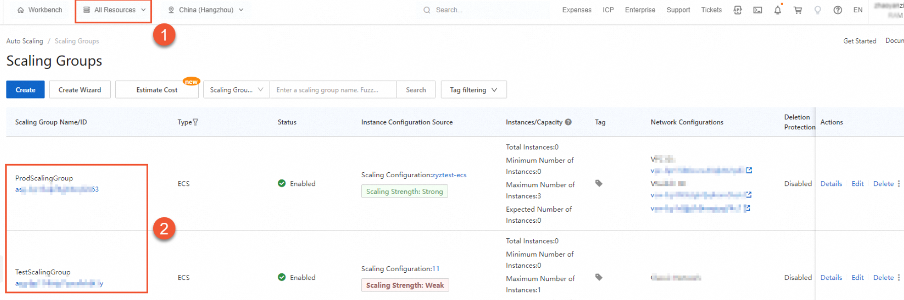This screenshot has height=300, width=904.
Task: Expand the All Resources dropdown
Action: [114, 10]
